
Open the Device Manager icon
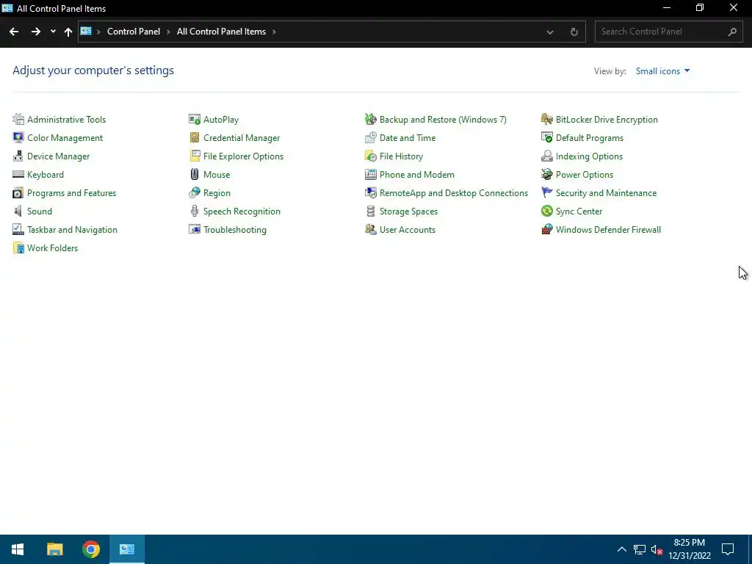18,156
